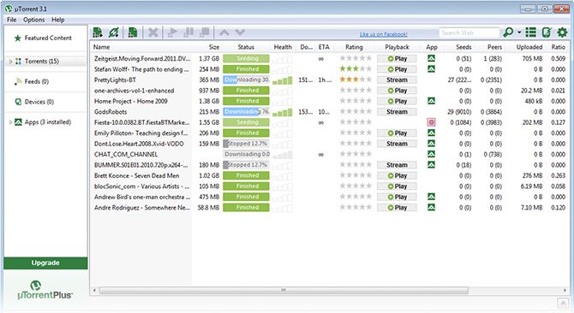Follow the Like us on Facebook link
The image size is (574, 313).
pyautogui.click(x=383, y=34)
